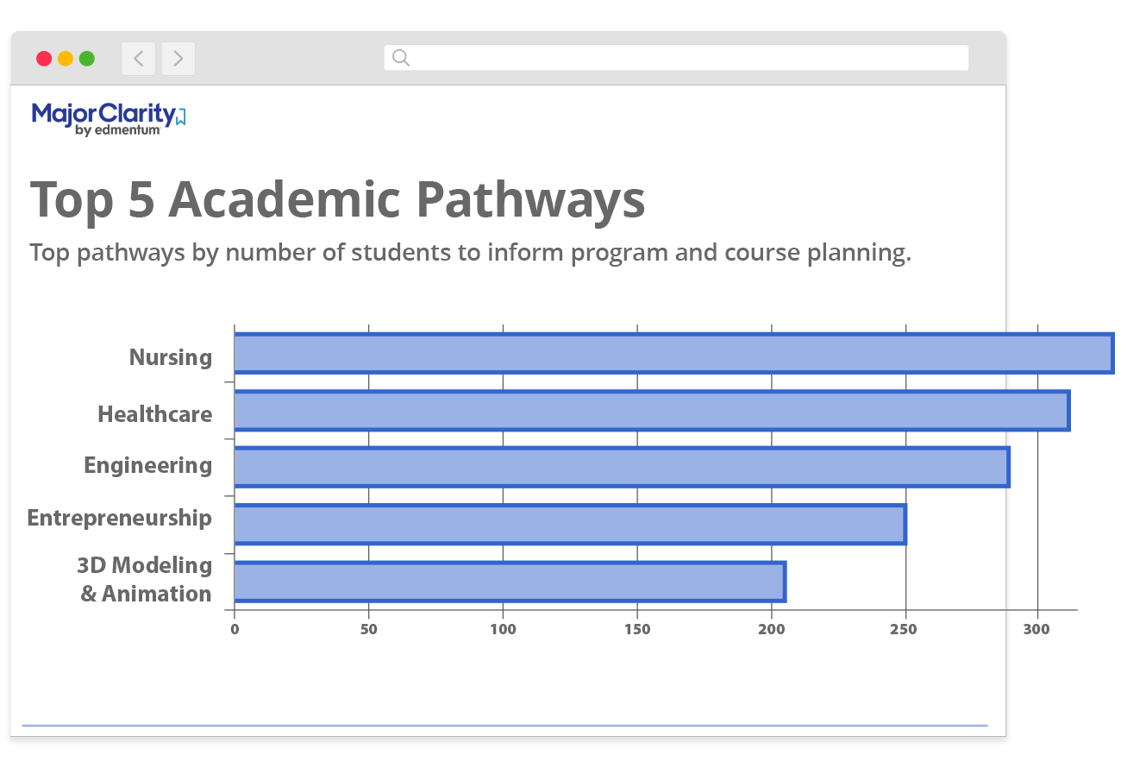1121x768 pixels.
Task: Click the Entrepreneurship bar in the chart
Action: (x=569, y=525)
